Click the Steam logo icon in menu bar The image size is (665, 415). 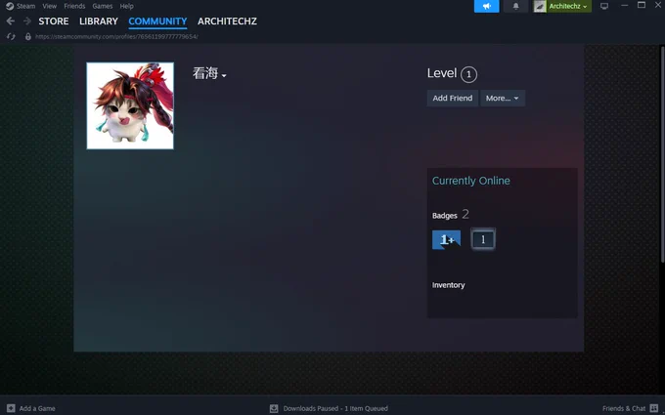pos(10,6)
